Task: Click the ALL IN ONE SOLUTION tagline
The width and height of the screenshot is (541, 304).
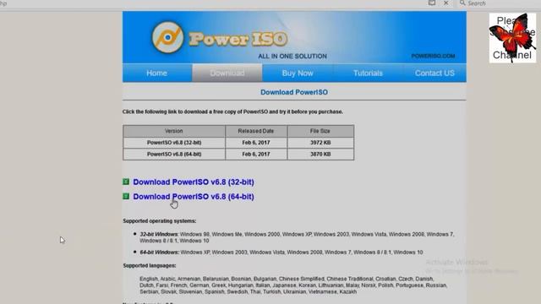Action: [292, 57]
